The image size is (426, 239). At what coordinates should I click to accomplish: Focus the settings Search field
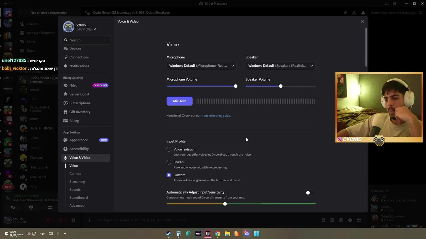(x=86, y=40)
